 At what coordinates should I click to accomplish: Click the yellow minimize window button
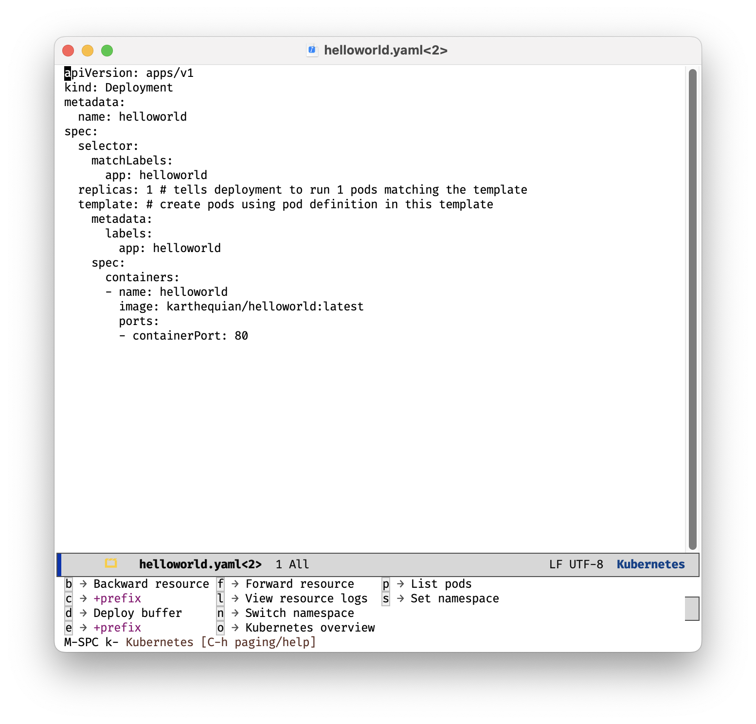(88, 51)
